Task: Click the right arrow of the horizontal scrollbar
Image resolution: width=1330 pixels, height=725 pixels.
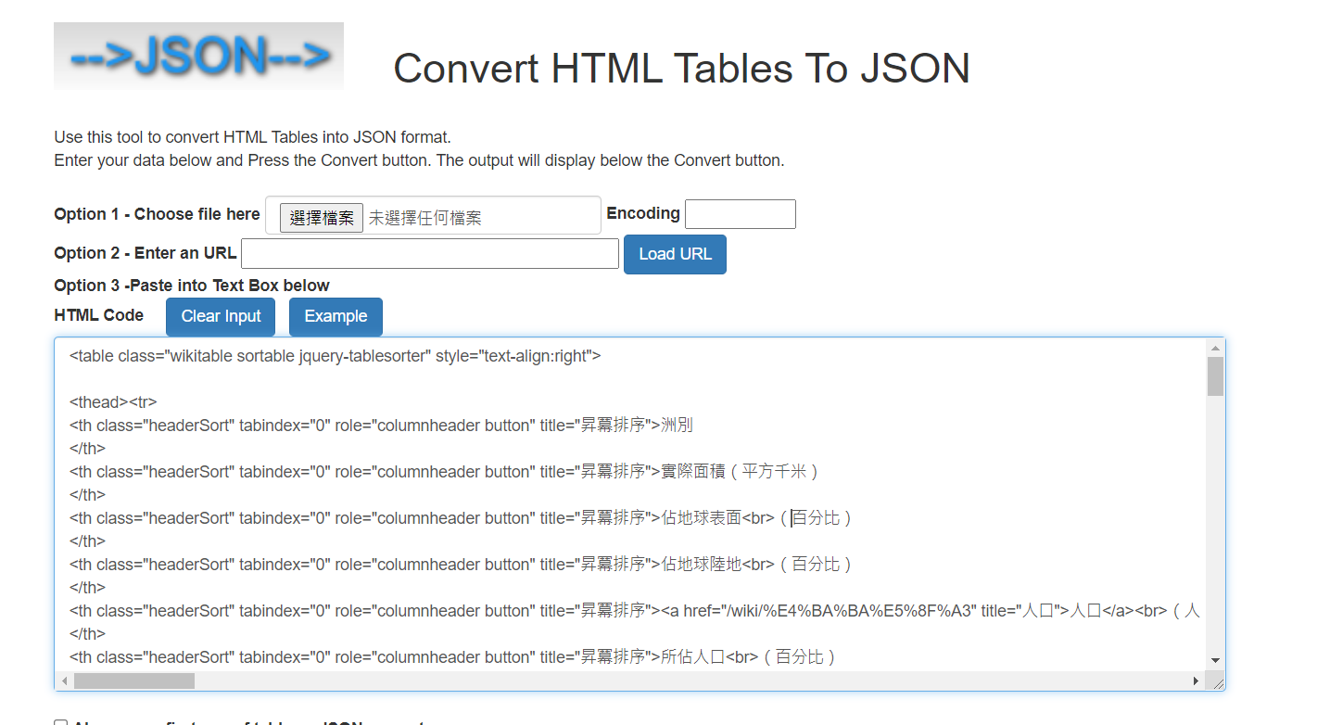Action: [x=1196, y=681]
